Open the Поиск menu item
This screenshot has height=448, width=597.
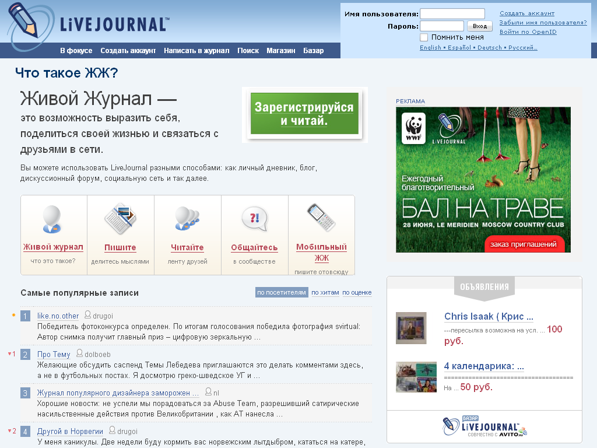point(248,51)
